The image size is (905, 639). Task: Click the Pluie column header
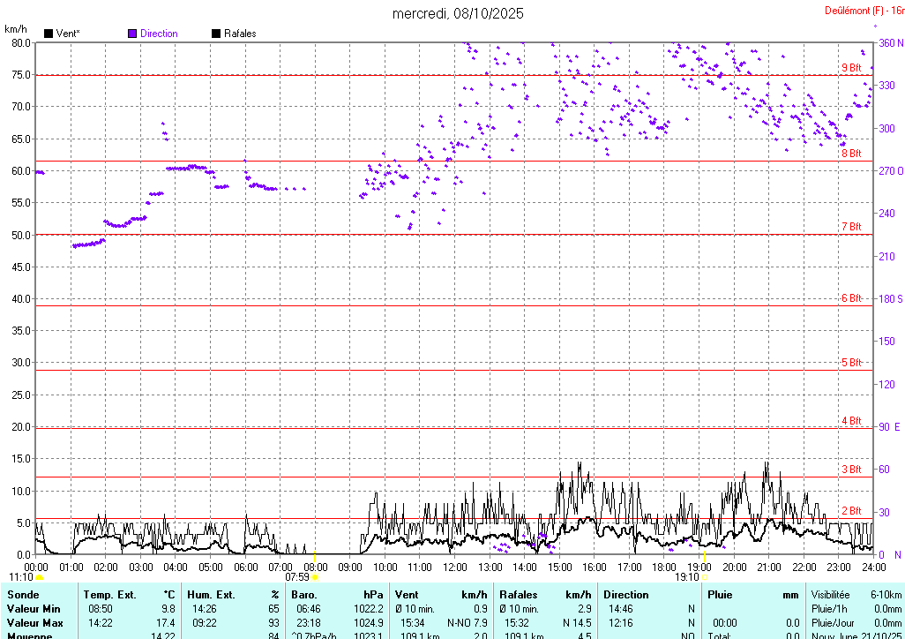pos(722,595)
